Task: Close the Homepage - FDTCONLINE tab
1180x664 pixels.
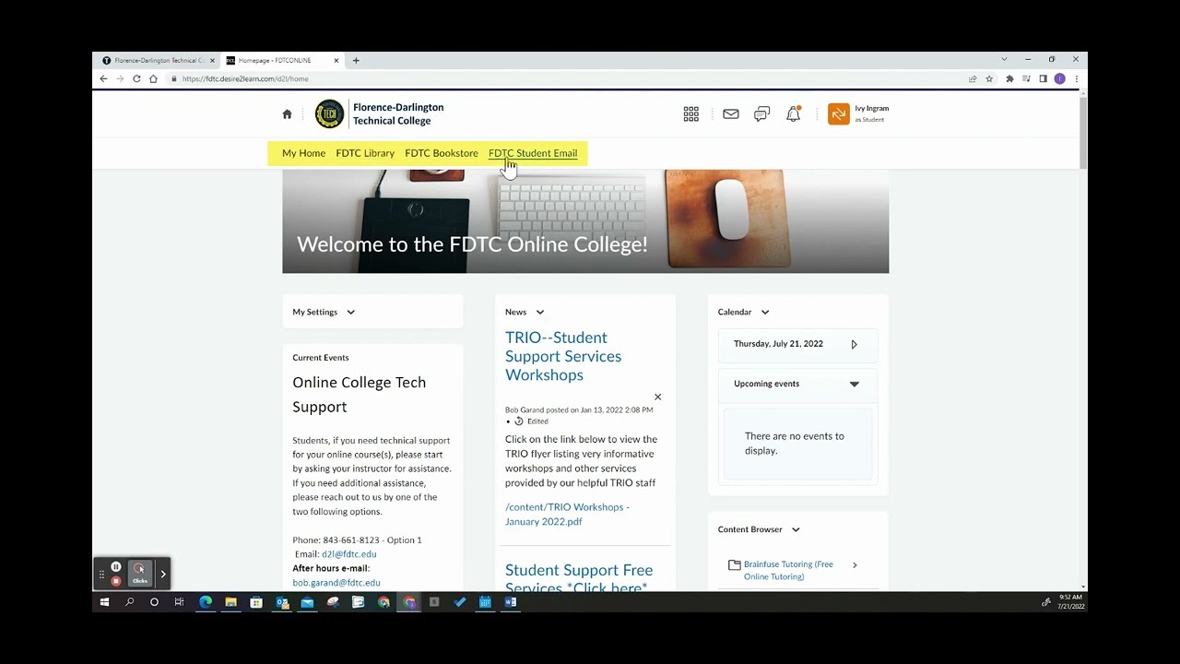Action: pos(336,61)
